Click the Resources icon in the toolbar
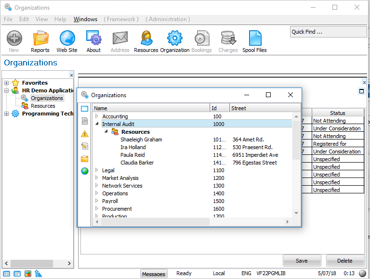Screen dimensions: 370x279 coord(146,41)
